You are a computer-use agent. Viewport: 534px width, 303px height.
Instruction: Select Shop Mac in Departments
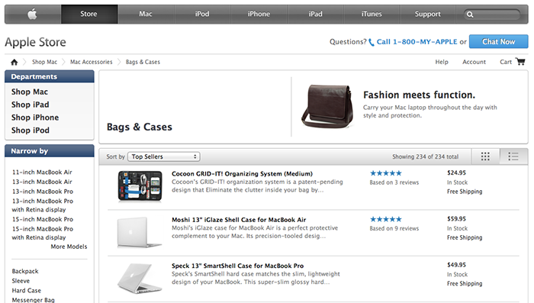tap(30, 92)
